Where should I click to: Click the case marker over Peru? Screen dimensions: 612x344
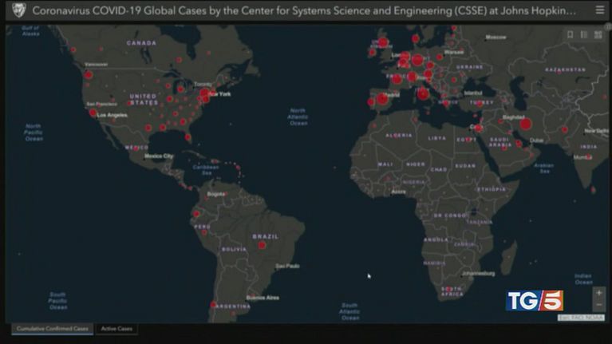tap(196, 214)
